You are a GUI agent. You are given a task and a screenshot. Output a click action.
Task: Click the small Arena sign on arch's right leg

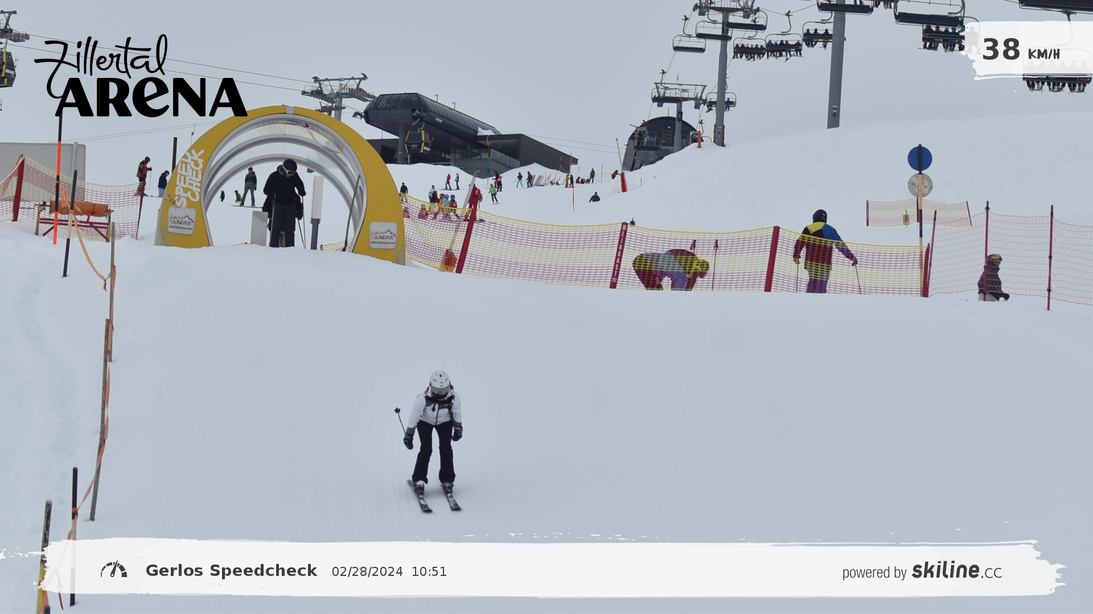coord(383,235)
